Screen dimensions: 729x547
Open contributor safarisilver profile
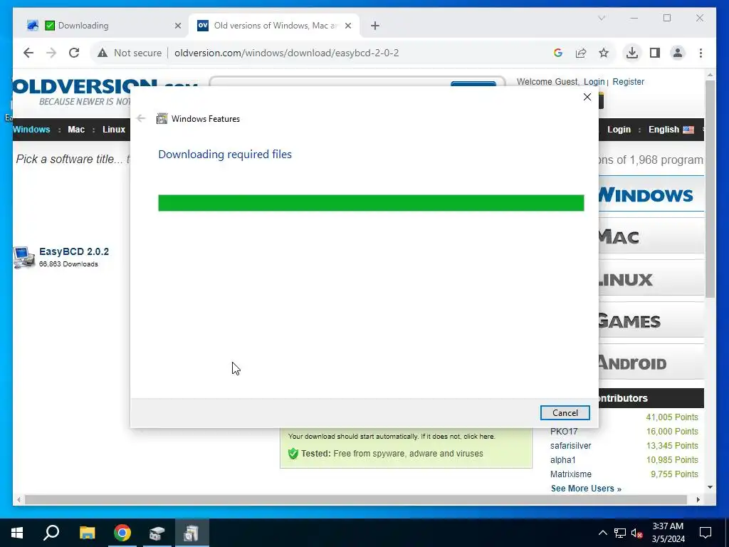tap(570, 446)
